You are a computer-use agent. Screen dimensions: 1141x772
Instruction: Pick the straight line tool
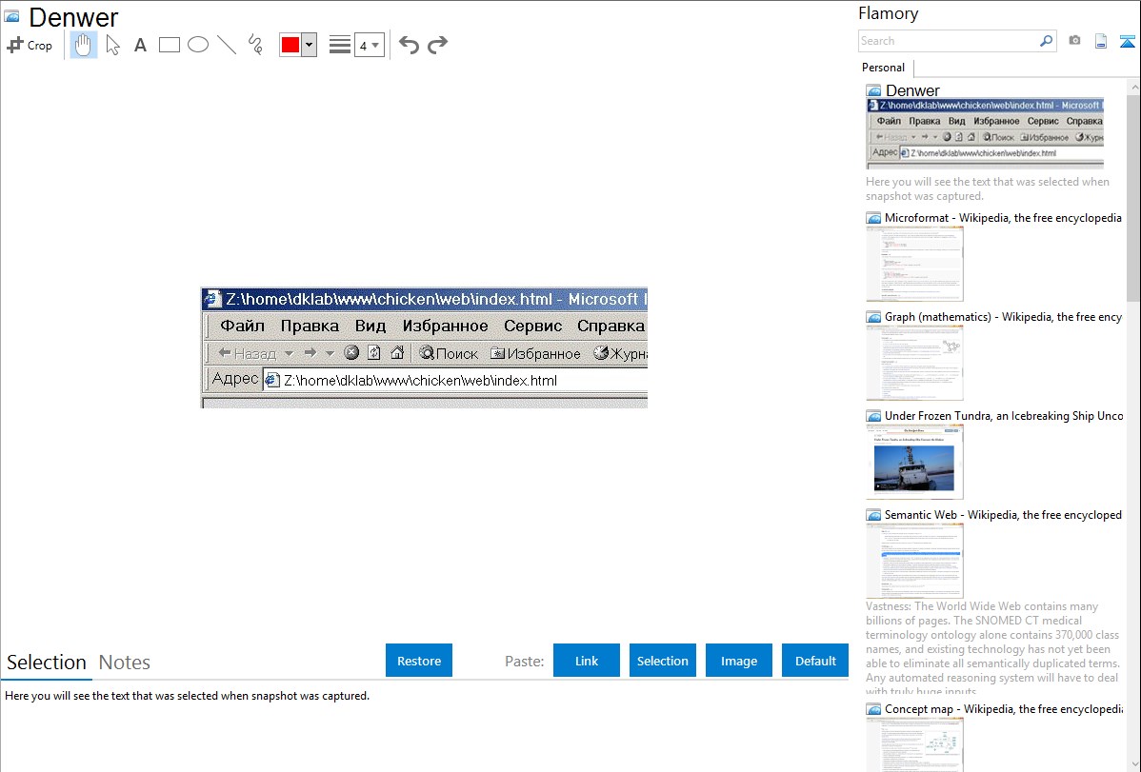pos(227,45)
